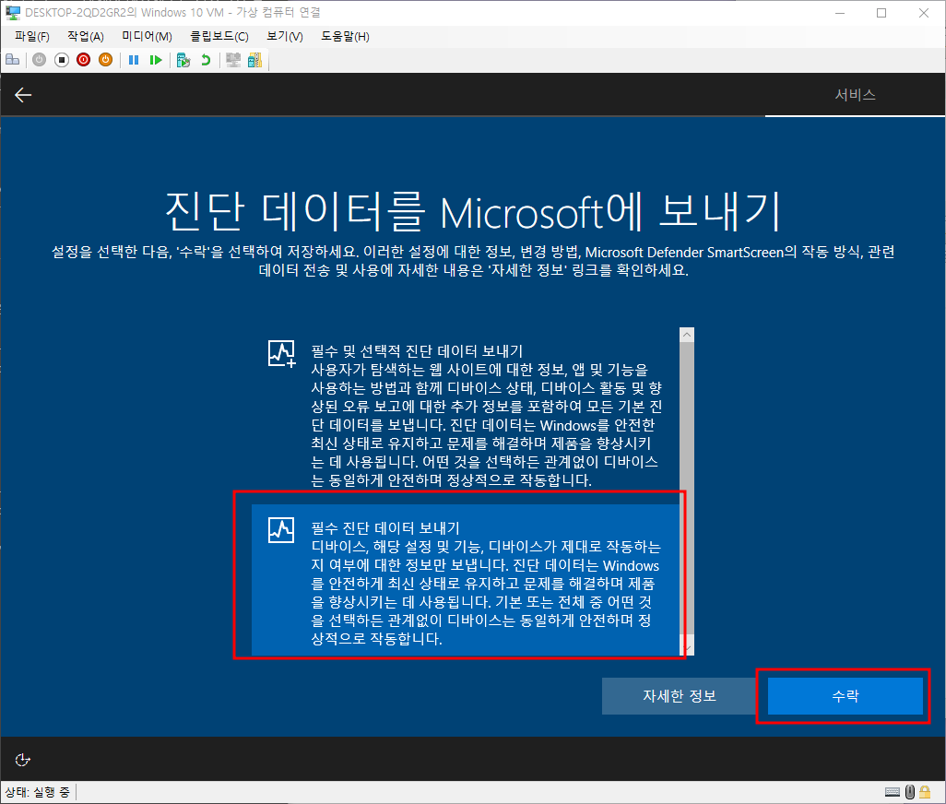Image resolution: width=946 pixels, height=804 pixels.
Task: Select 필수 및 선택적 진단 데이터 보내기 option
Action: 465,415
